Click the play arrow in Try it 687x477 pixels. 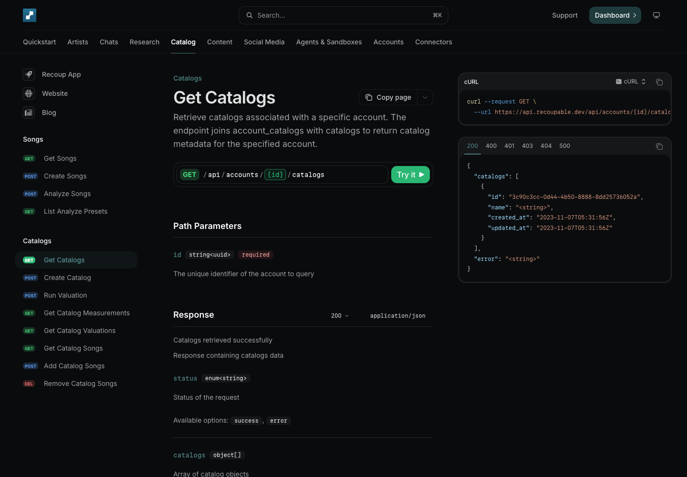point(422,175)
